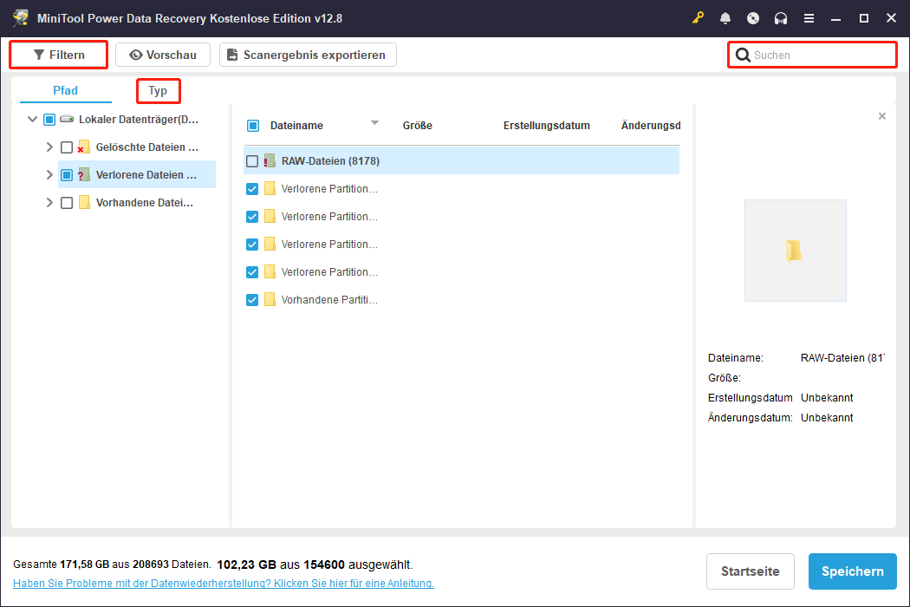The image size is (910, 607).
Task: Click the magnifier icon in search box
Action: (743, 55)
